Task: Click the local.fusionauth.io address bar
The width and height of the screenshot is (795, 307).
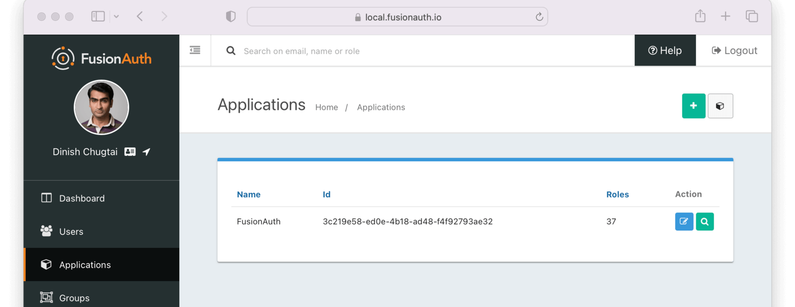Action: coord(397,17)
